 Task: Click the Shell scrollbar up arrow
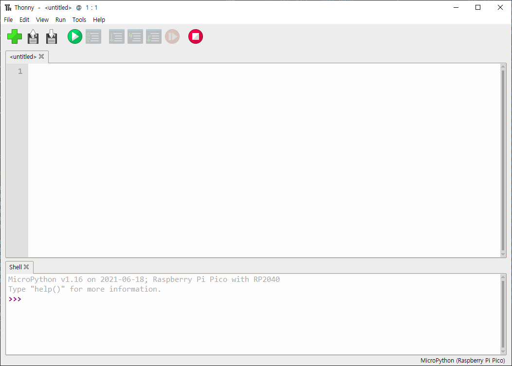pyautogui.click(x=503, y=277)
